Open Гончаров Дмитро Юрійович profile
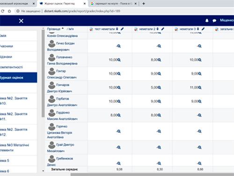Image resolution: width=234 pixels, height=176 pixels. (59, 88)
